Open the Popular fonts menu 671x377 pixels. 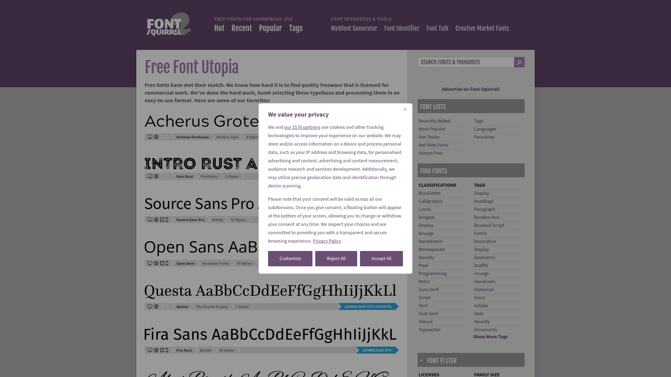point(270,28)
